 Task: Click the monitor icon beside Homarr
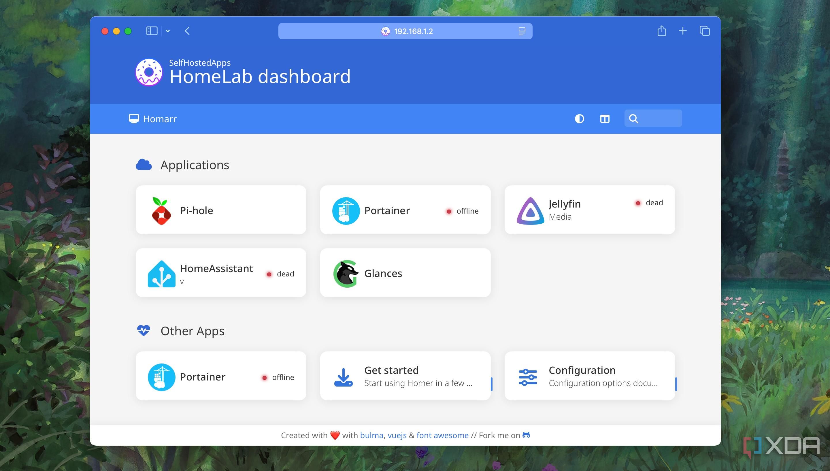pos(134,119)
